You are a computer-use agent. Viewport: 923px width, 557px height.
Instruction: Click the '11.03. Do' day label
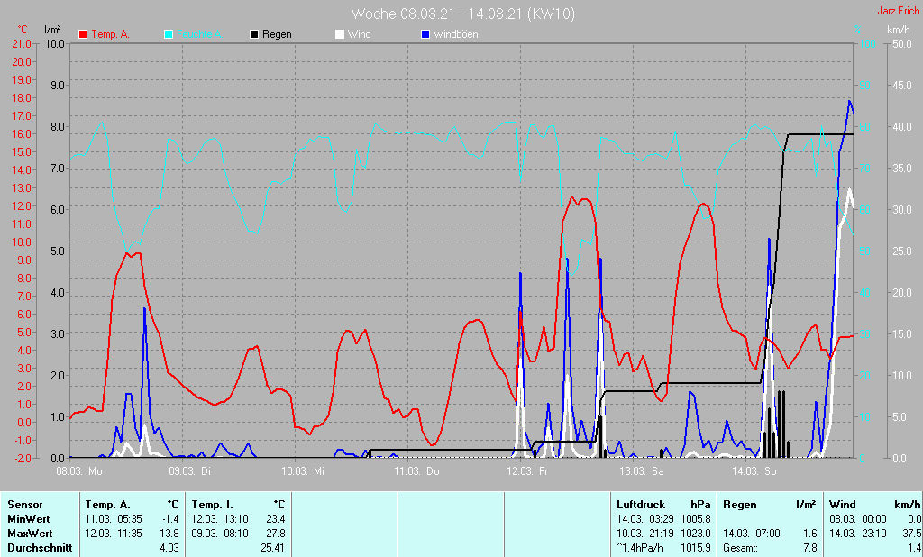point(416,471)
